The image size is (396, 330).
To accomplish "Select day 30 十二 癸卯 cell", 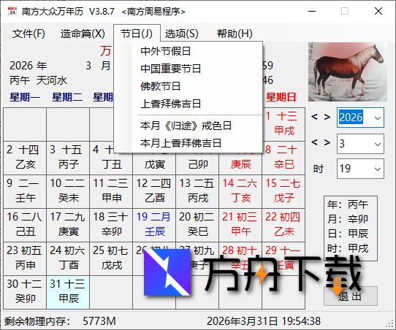I will 25,292.
